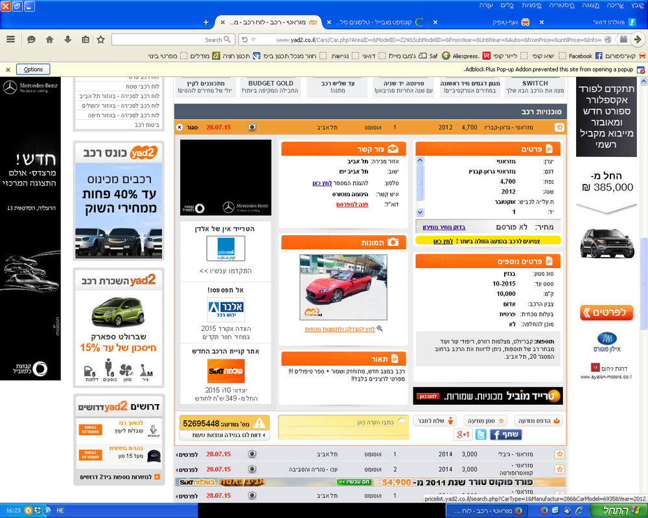Click the Adblock popup Options button
Screen dimensions: 648x518
pos(33,69)
